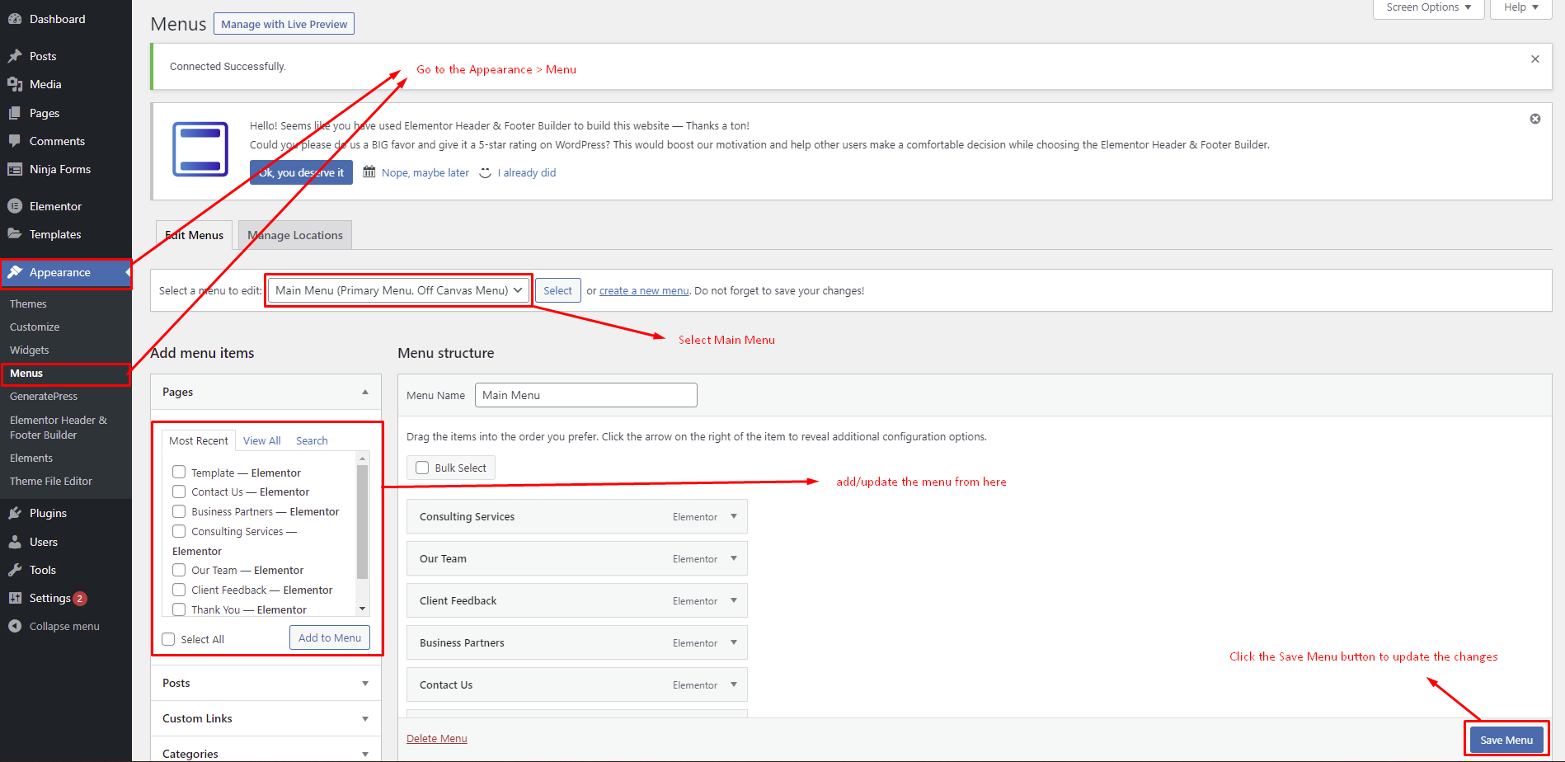Screen dimensions: 1565x762
Task: Click the Tools wrench icon
Action: (15, 570)
